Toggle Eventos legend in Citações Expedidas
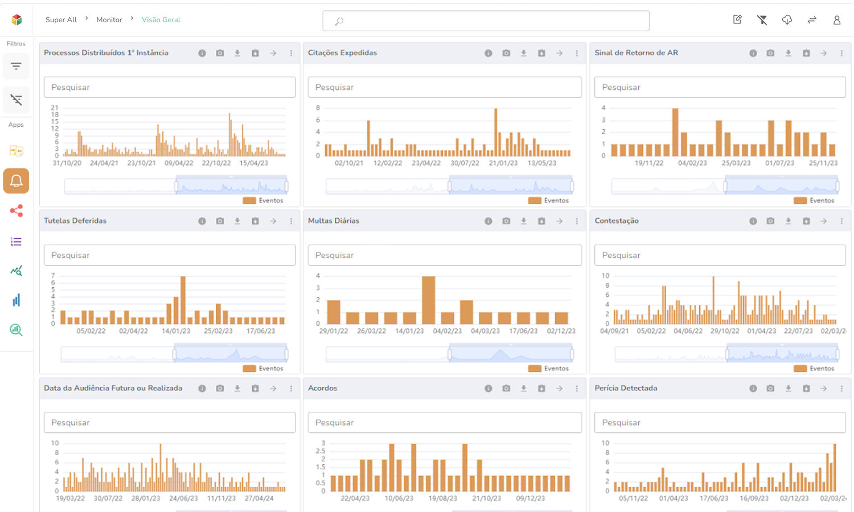The image size is (854, 512). click(548, 200)
